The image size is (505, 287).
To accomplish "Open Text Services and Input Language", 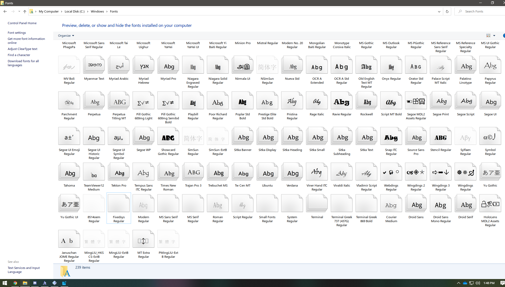I will (24, 270).
